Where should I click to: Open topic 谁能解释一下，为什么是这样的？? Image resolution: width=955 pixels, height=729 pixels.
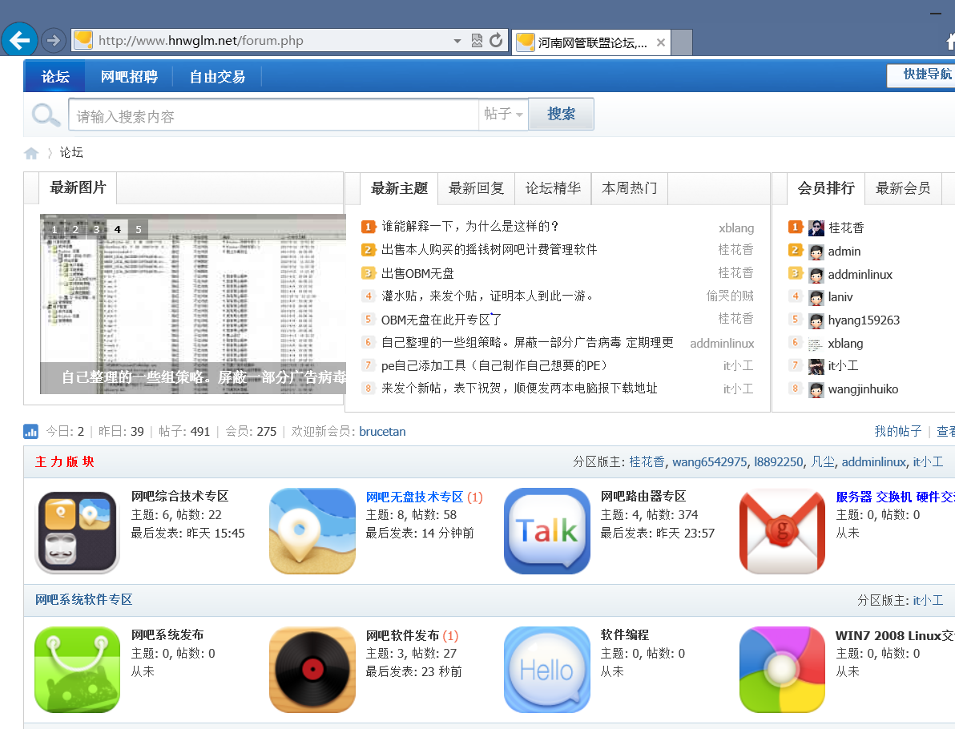click(469, 227)
